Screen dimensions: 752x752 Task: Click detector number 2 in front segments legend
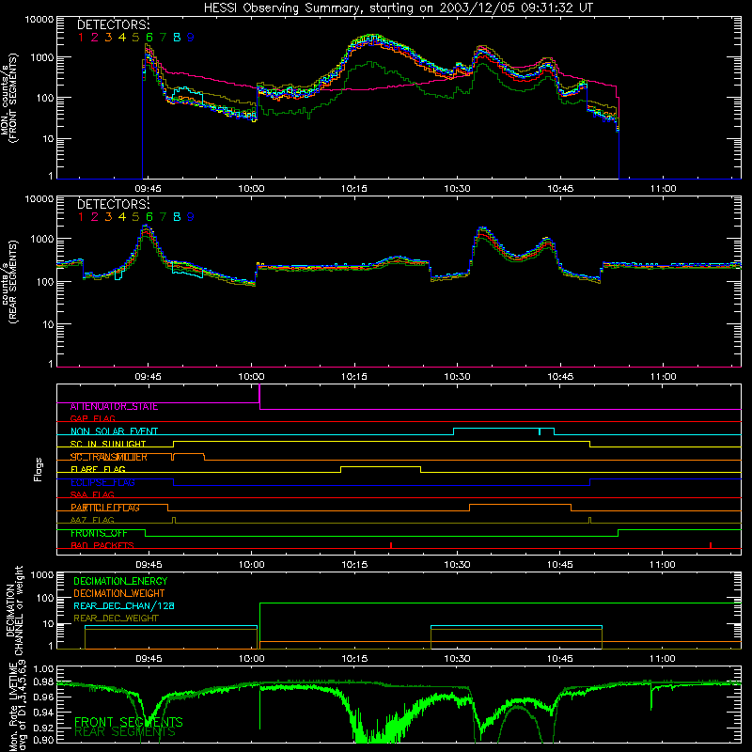[x=95, y=38]
